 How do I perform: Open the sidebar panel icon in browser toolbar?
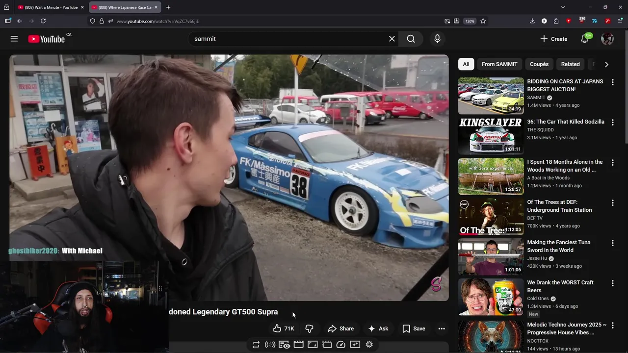tap(8, 21)
